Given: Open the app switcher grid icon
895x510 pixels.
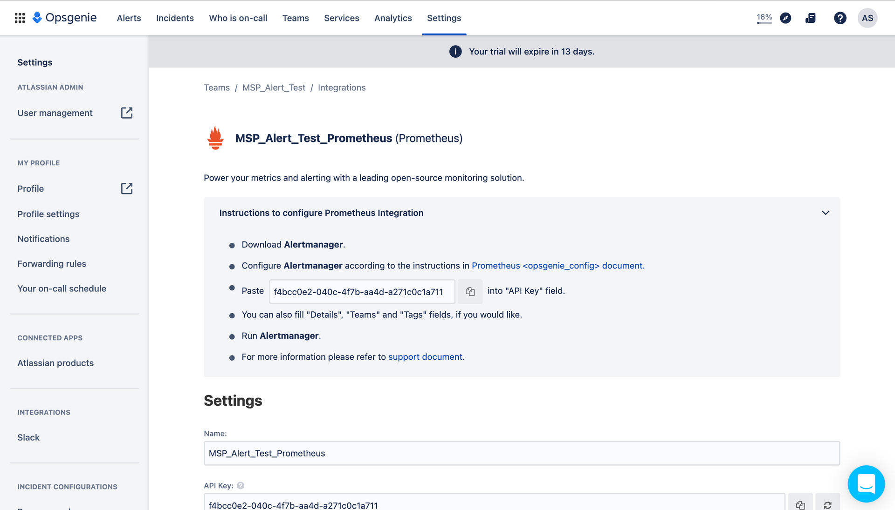Looking at the screenshot, I should click(x=20, y=18).
